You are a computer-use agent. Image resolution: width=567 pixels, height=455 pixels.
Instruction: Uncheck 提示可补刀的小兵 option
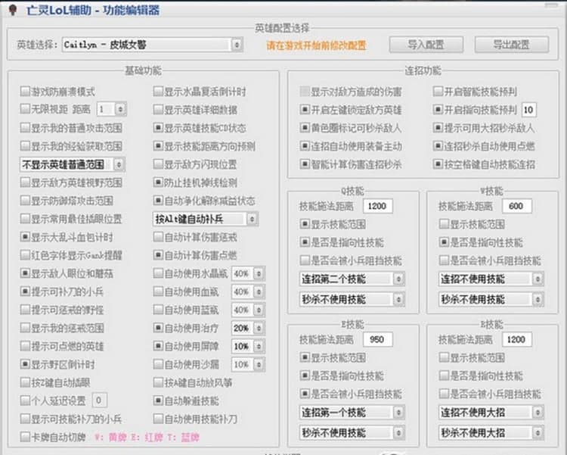[x=25, y=291]
